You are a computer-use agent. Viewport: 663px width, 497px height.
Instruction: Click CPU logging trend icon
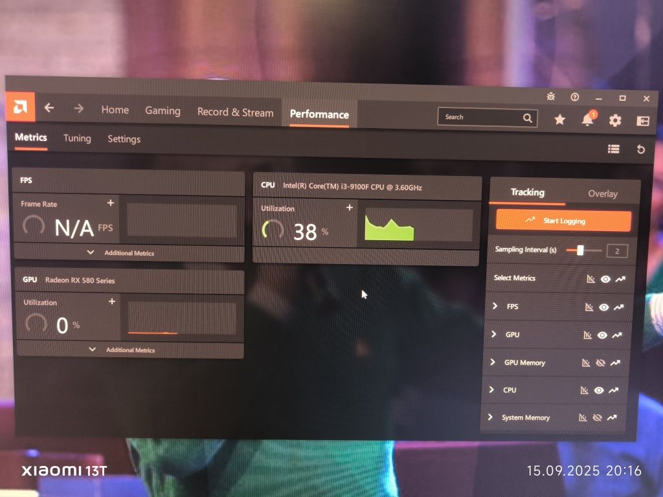[614, 390]
